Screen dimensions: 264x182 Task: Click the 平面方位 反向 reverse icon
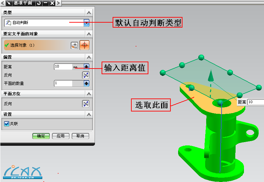pyautogui.click(x=86, y=104)
